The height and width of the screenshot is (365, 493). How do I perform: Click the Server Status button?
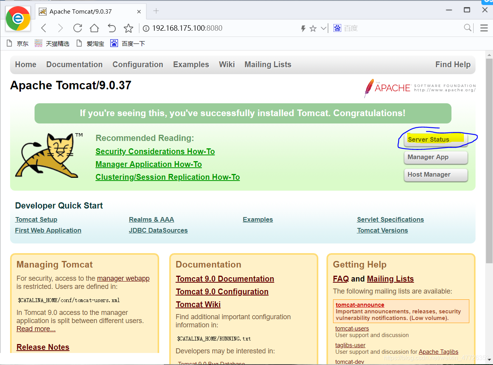[436, 139]
